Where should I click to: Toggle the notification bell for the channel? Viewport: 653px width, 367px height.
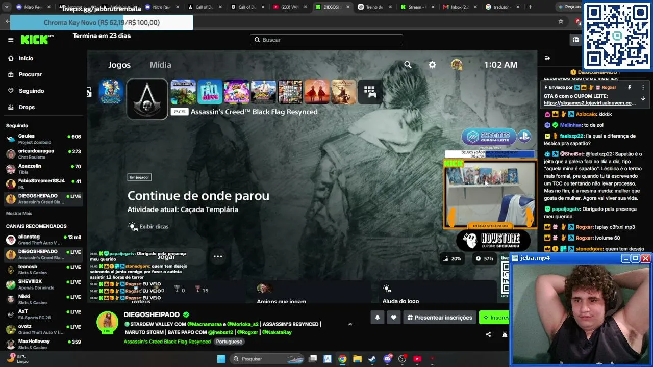pyautogui.click(x=378, y=318)
